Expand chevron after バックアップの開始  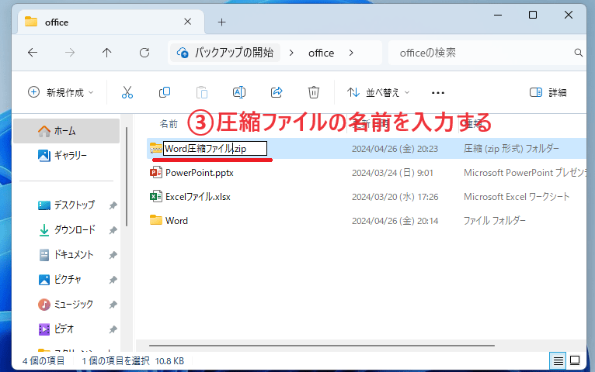pos(291,53)
